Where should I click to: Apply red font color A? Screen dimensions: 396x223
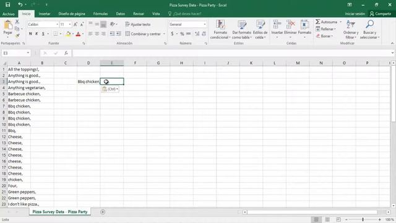[x=78, y=33]
